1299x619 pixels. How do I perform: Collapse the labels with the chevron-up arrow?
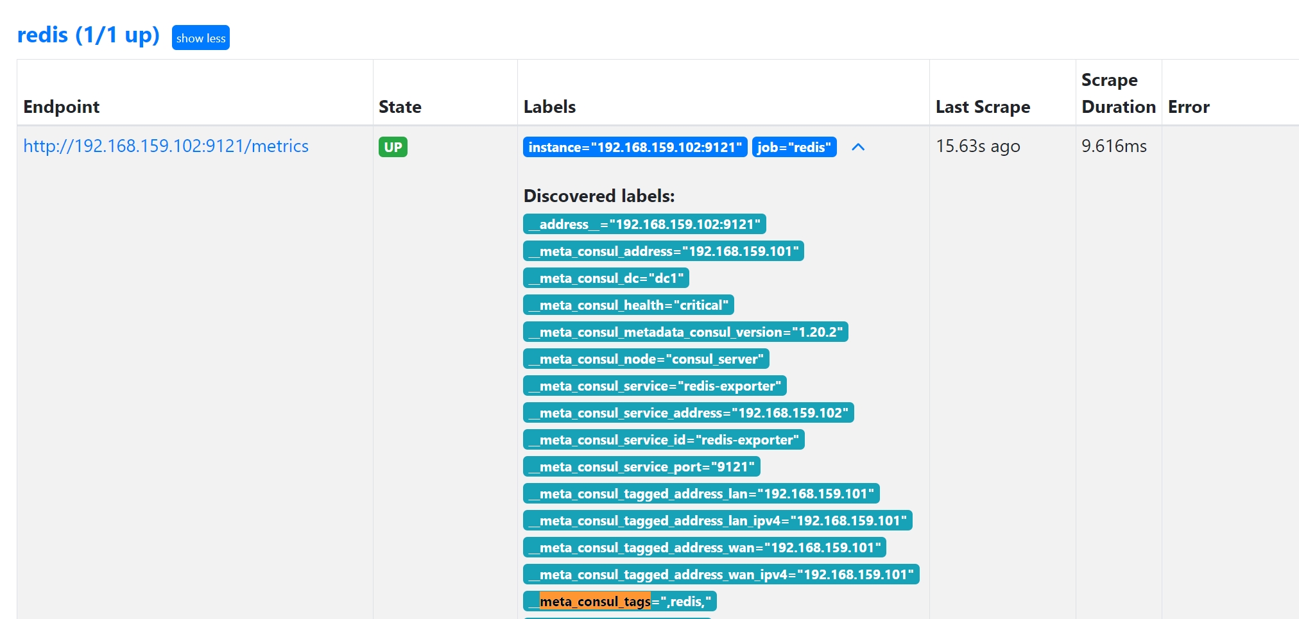click(x=858, y=147)
